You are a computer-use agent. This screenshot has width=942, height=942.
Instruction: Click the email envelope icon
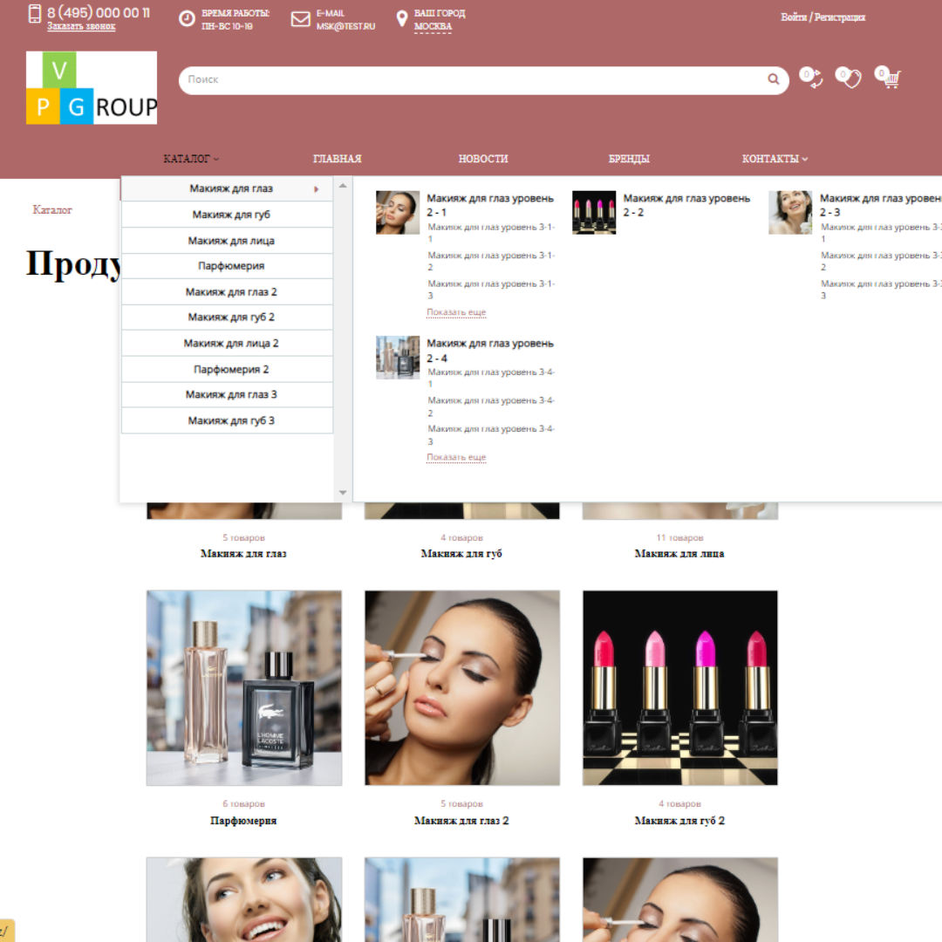coord(301,19)
